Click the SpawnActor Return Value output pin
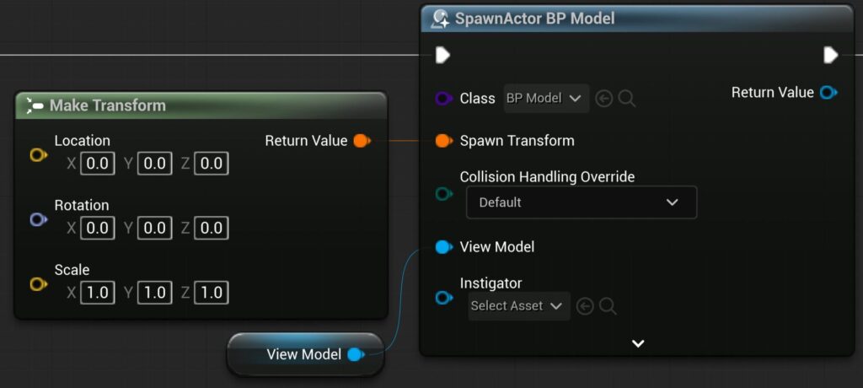Image resolution: width=863 pixels, height=388 pixels. point(828,93)
